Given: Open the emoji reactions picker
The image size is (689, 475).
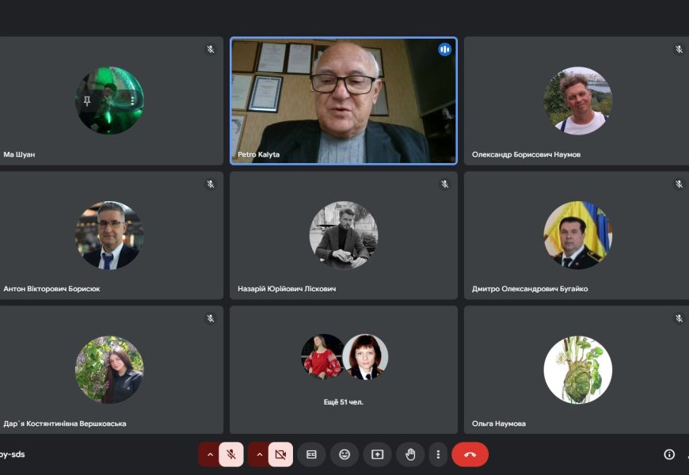Looking at the screenshot, I should (344, 454).
